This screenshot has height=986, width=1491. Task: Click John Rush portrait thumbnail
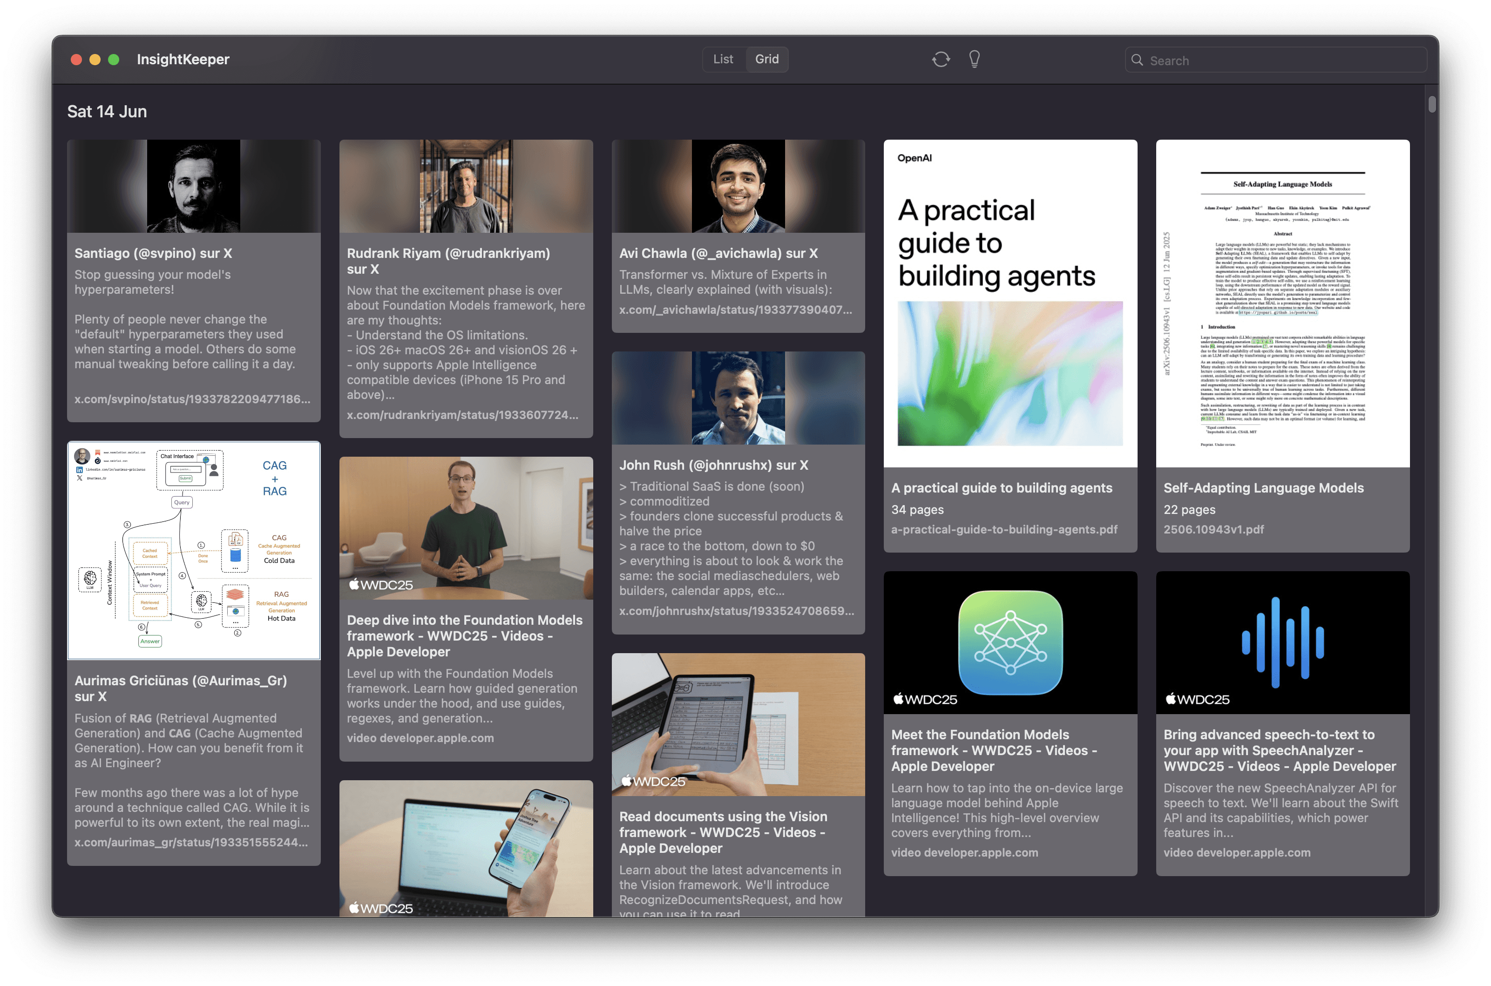point(738,398)
